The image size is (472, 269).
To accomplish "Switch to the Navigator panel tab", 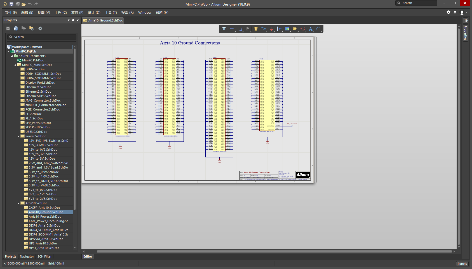I will click(27, 256).
